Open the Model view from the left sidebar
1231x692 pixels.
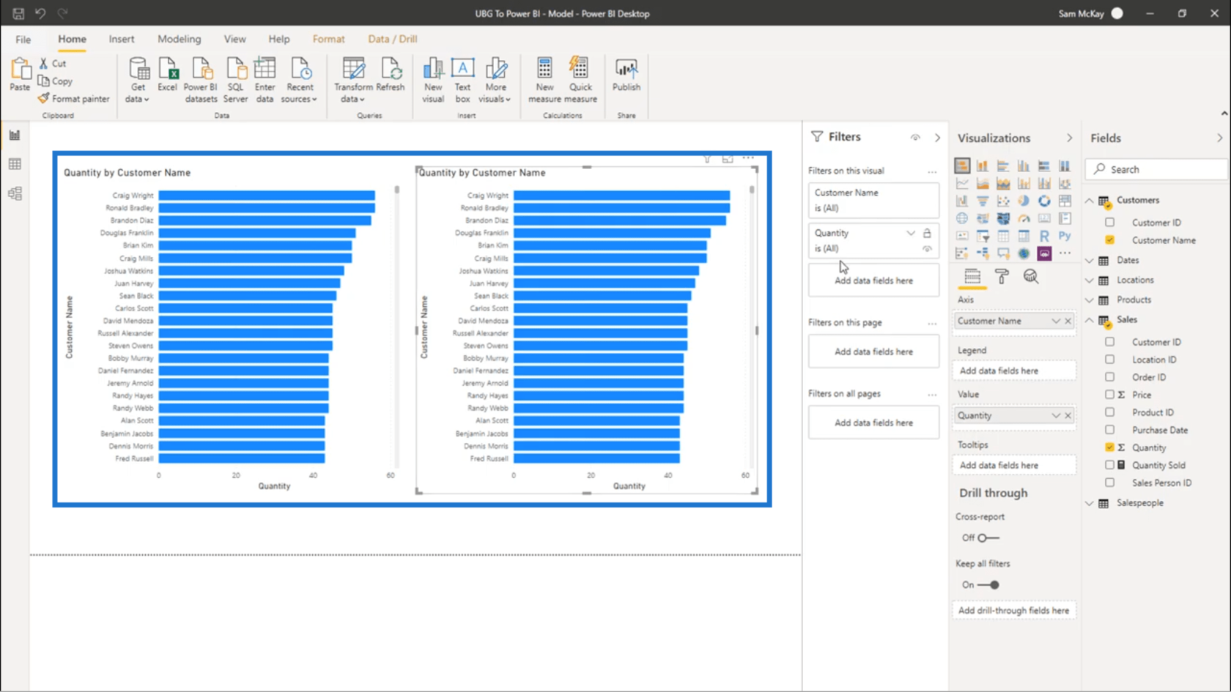coord(15,193)
